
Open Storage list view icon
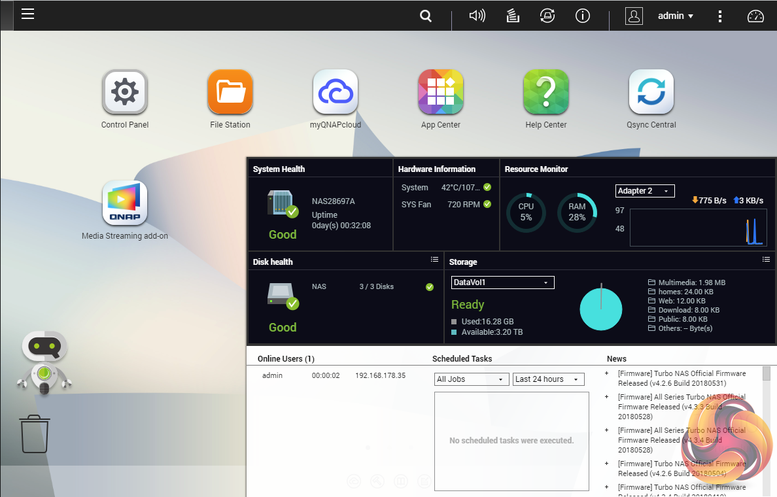point(766,259)
